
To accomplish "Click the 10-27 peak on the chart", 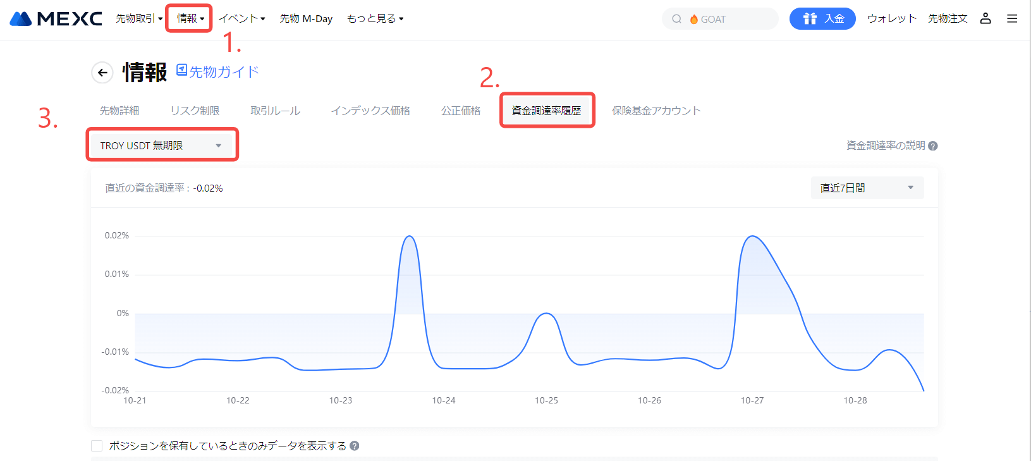I will tap(752, 237).
